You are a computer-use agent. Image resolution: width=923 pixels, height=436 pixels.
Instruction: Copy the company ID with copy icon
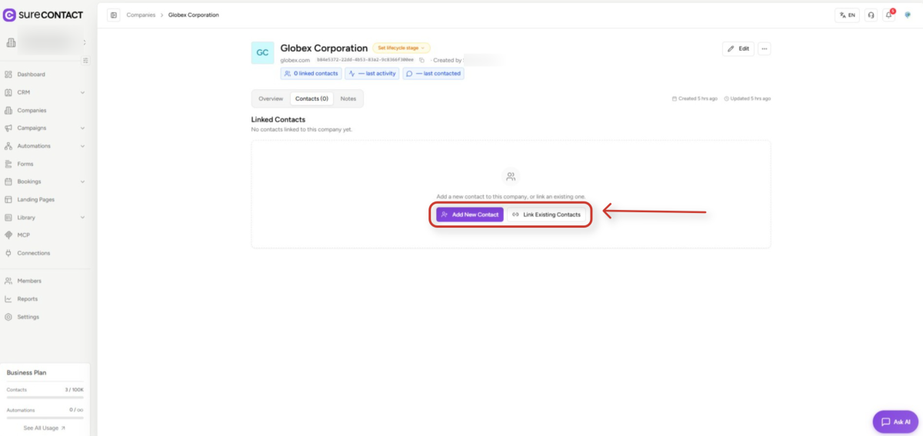coord(422,60)
